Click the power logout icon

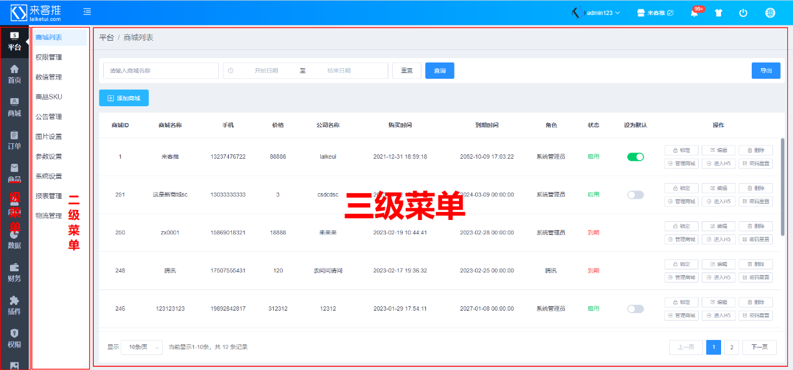pyautogui.click(x=743, y=12)
